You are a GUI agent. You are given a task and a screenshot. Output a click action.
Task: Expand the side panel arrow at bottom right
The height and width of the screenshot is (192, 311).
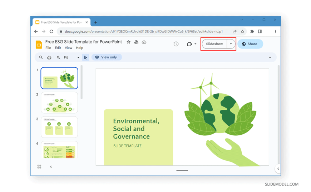[x=278, y=168]
